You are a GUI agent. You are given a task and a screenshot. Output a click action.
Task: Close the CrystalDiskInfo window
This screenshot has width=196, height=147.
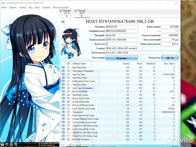tap(176, 3)
